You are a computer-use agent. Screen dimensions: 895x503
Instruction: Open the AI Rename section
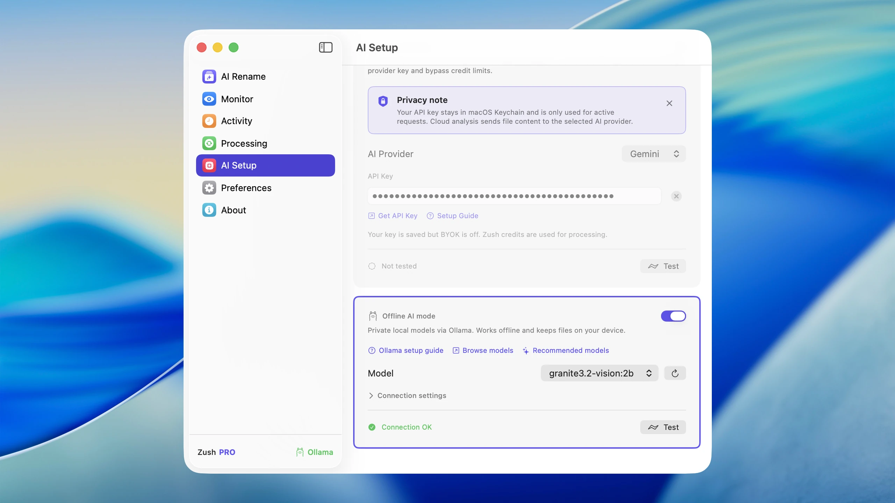tap(265, 76)
